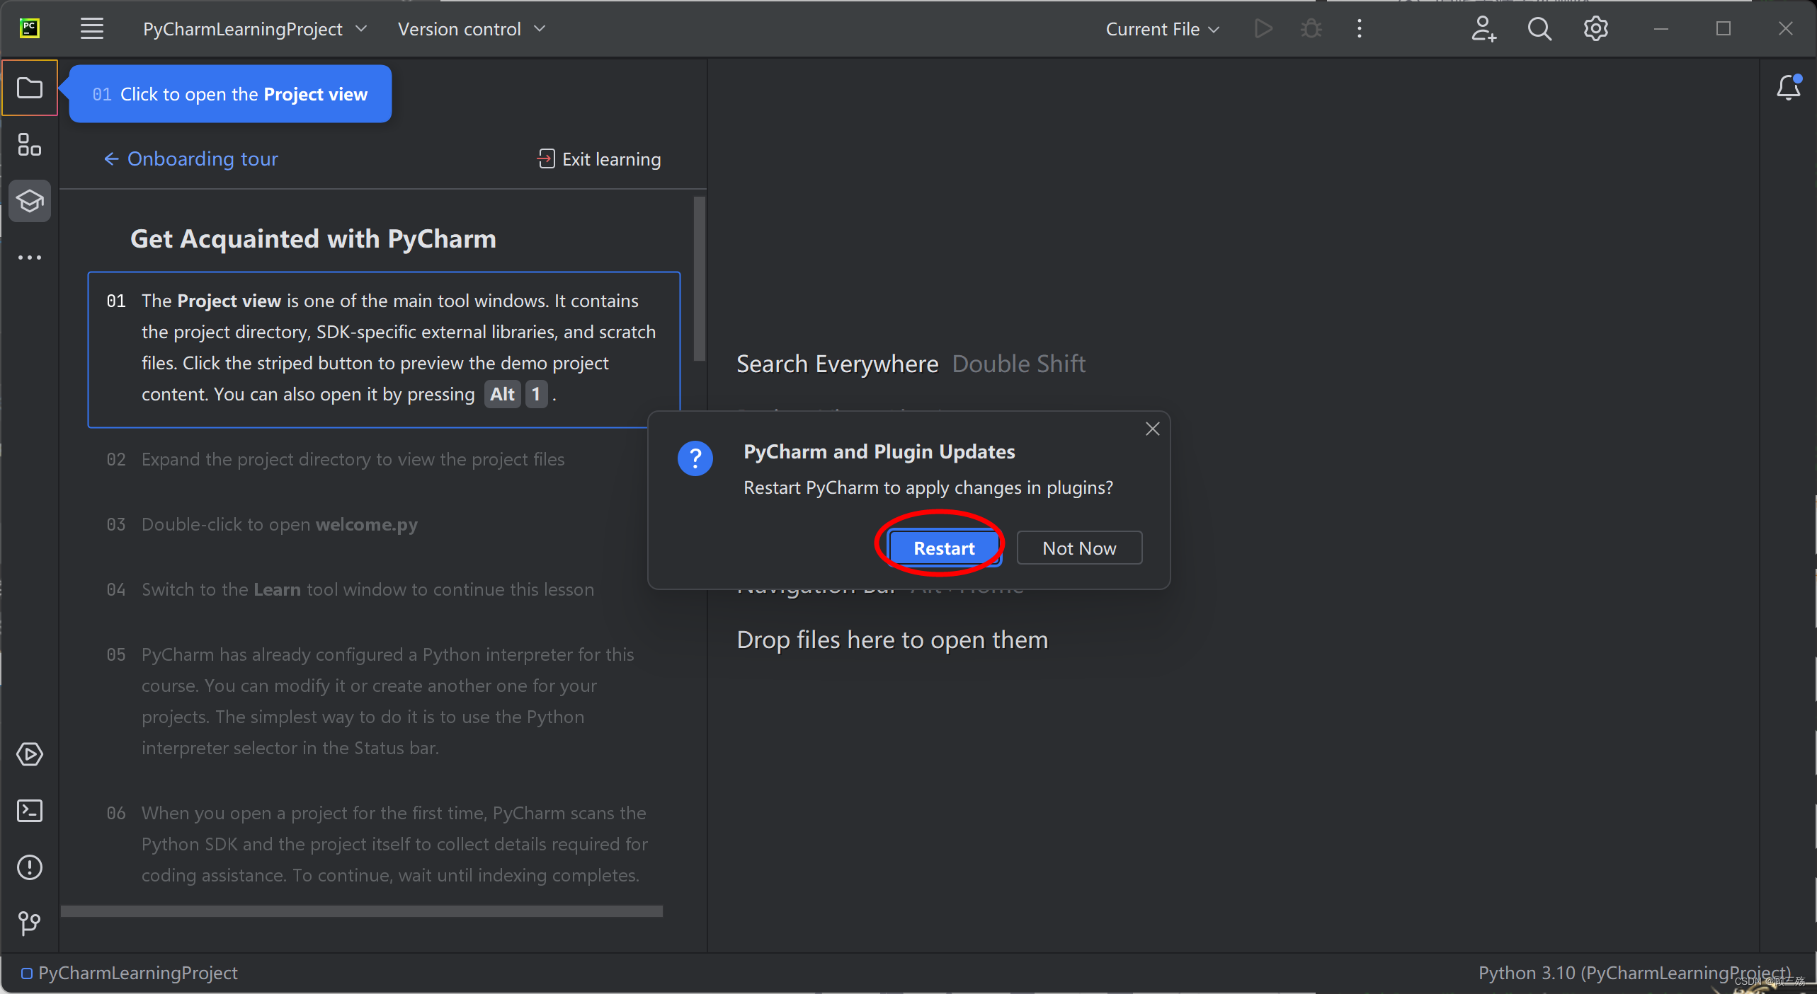Open the Notifications bell icon
Image resolution: width=1817 pixels, height=994 pixels.
[x=1789, y=88]
